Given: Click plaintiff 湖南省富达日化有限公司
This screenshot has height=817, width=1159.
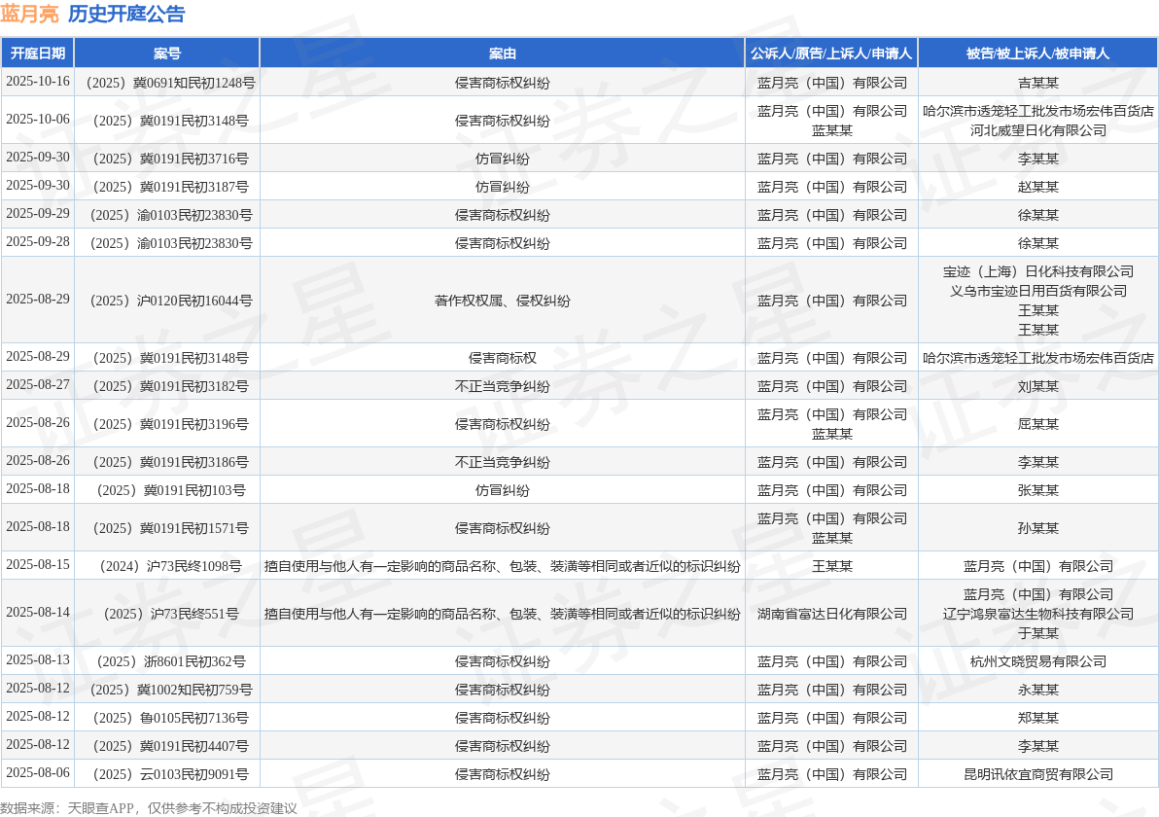Looking at the screenshot, I should coord(831,614).
